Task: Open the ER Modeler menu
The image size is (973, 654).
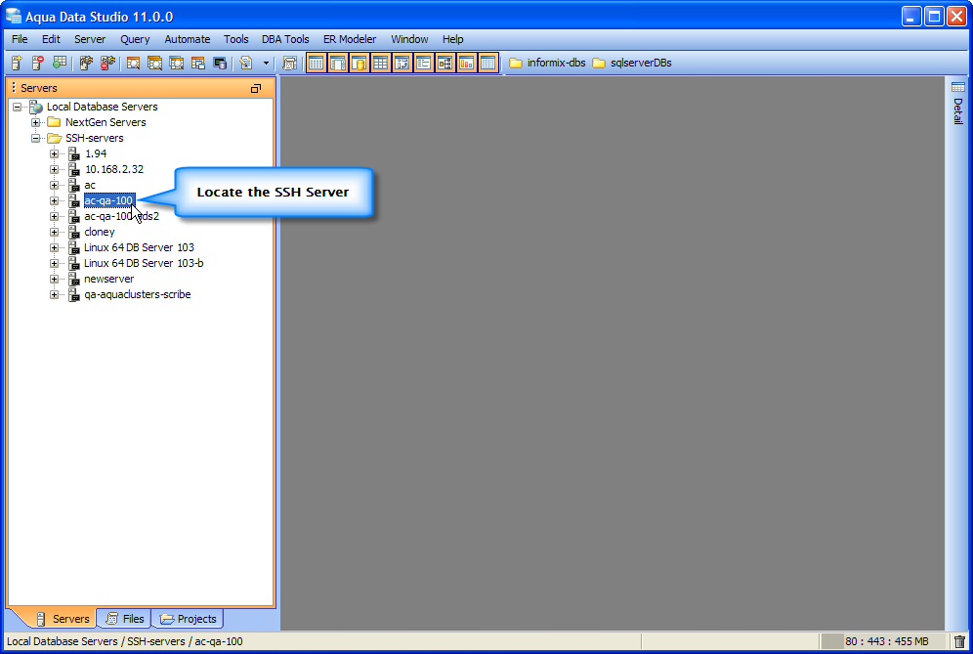Action: (350, 39)
